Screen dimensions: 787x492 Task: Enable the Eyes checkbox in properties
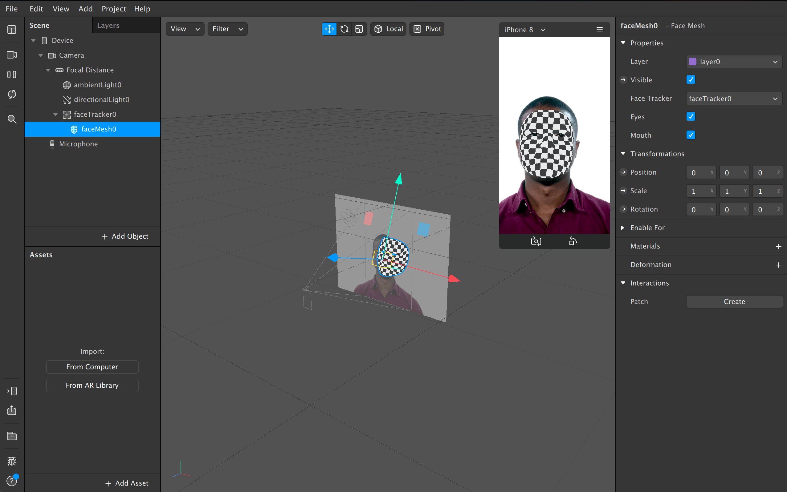click(x=691, y=117)
